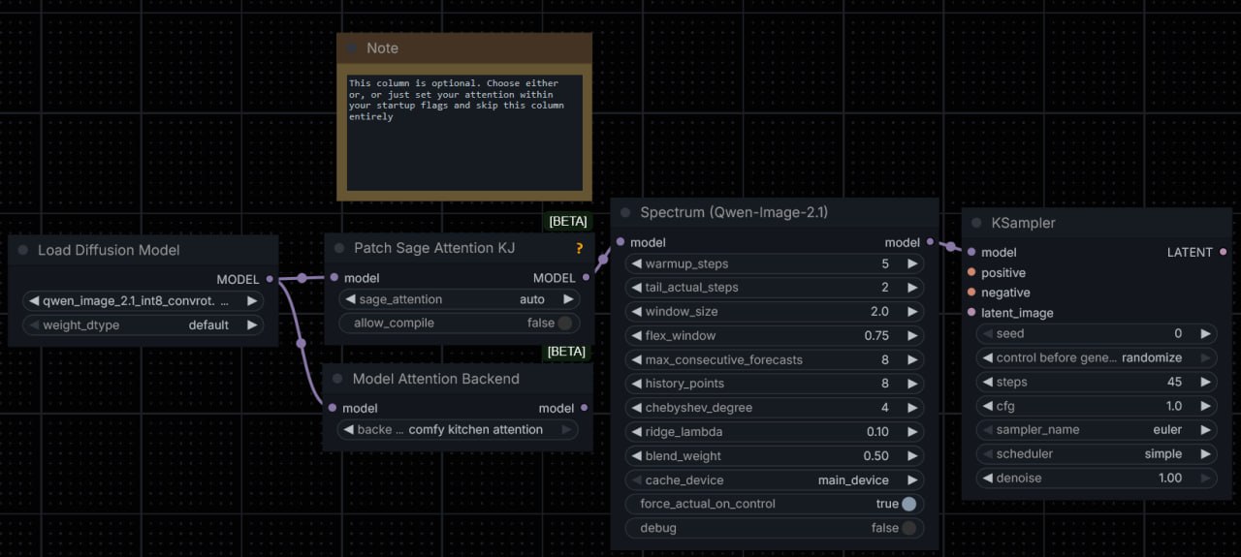
Task: Toggle force_actual_on_control switch
Action: pyautogui.click(x=908, y=504)
